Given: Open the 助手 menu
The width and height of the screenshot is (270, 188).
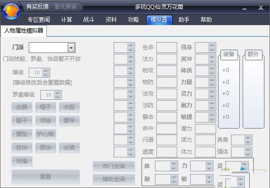Looking at the screenshot, I should [x=184, y=20].
